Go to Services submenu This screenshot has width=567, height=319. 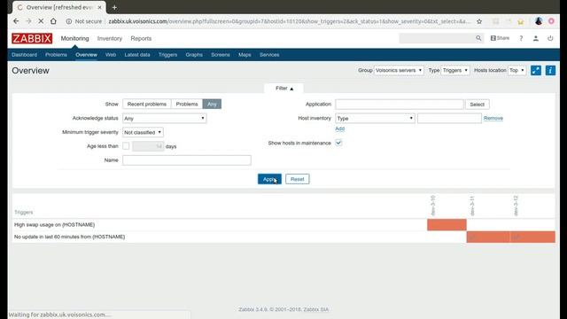point(269,55)
